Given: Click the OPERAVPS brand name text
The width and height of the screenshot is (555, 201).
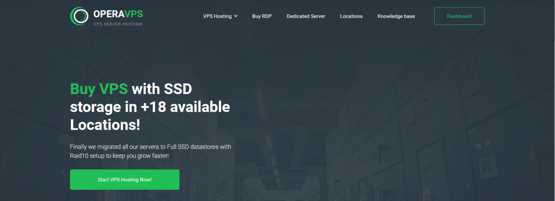Looking at the screenshot, I should [x=118, y=14].
